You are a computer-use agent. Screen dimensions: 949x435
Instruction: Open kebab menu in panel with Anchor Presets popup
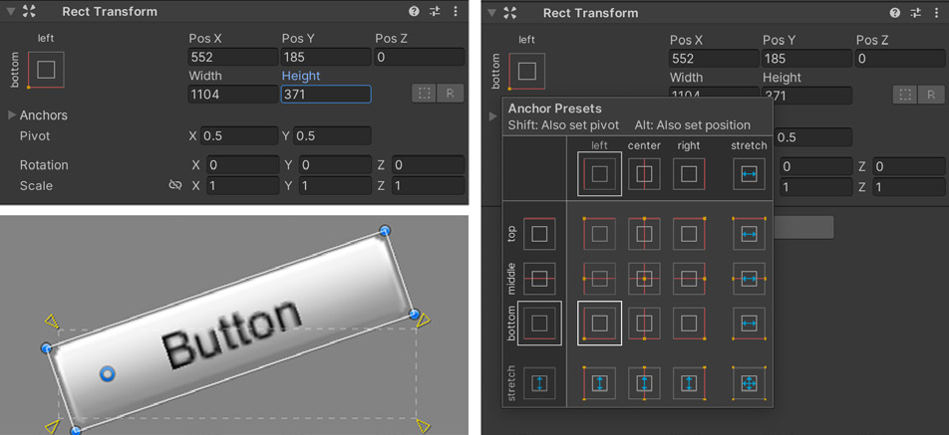pos(937,13)
